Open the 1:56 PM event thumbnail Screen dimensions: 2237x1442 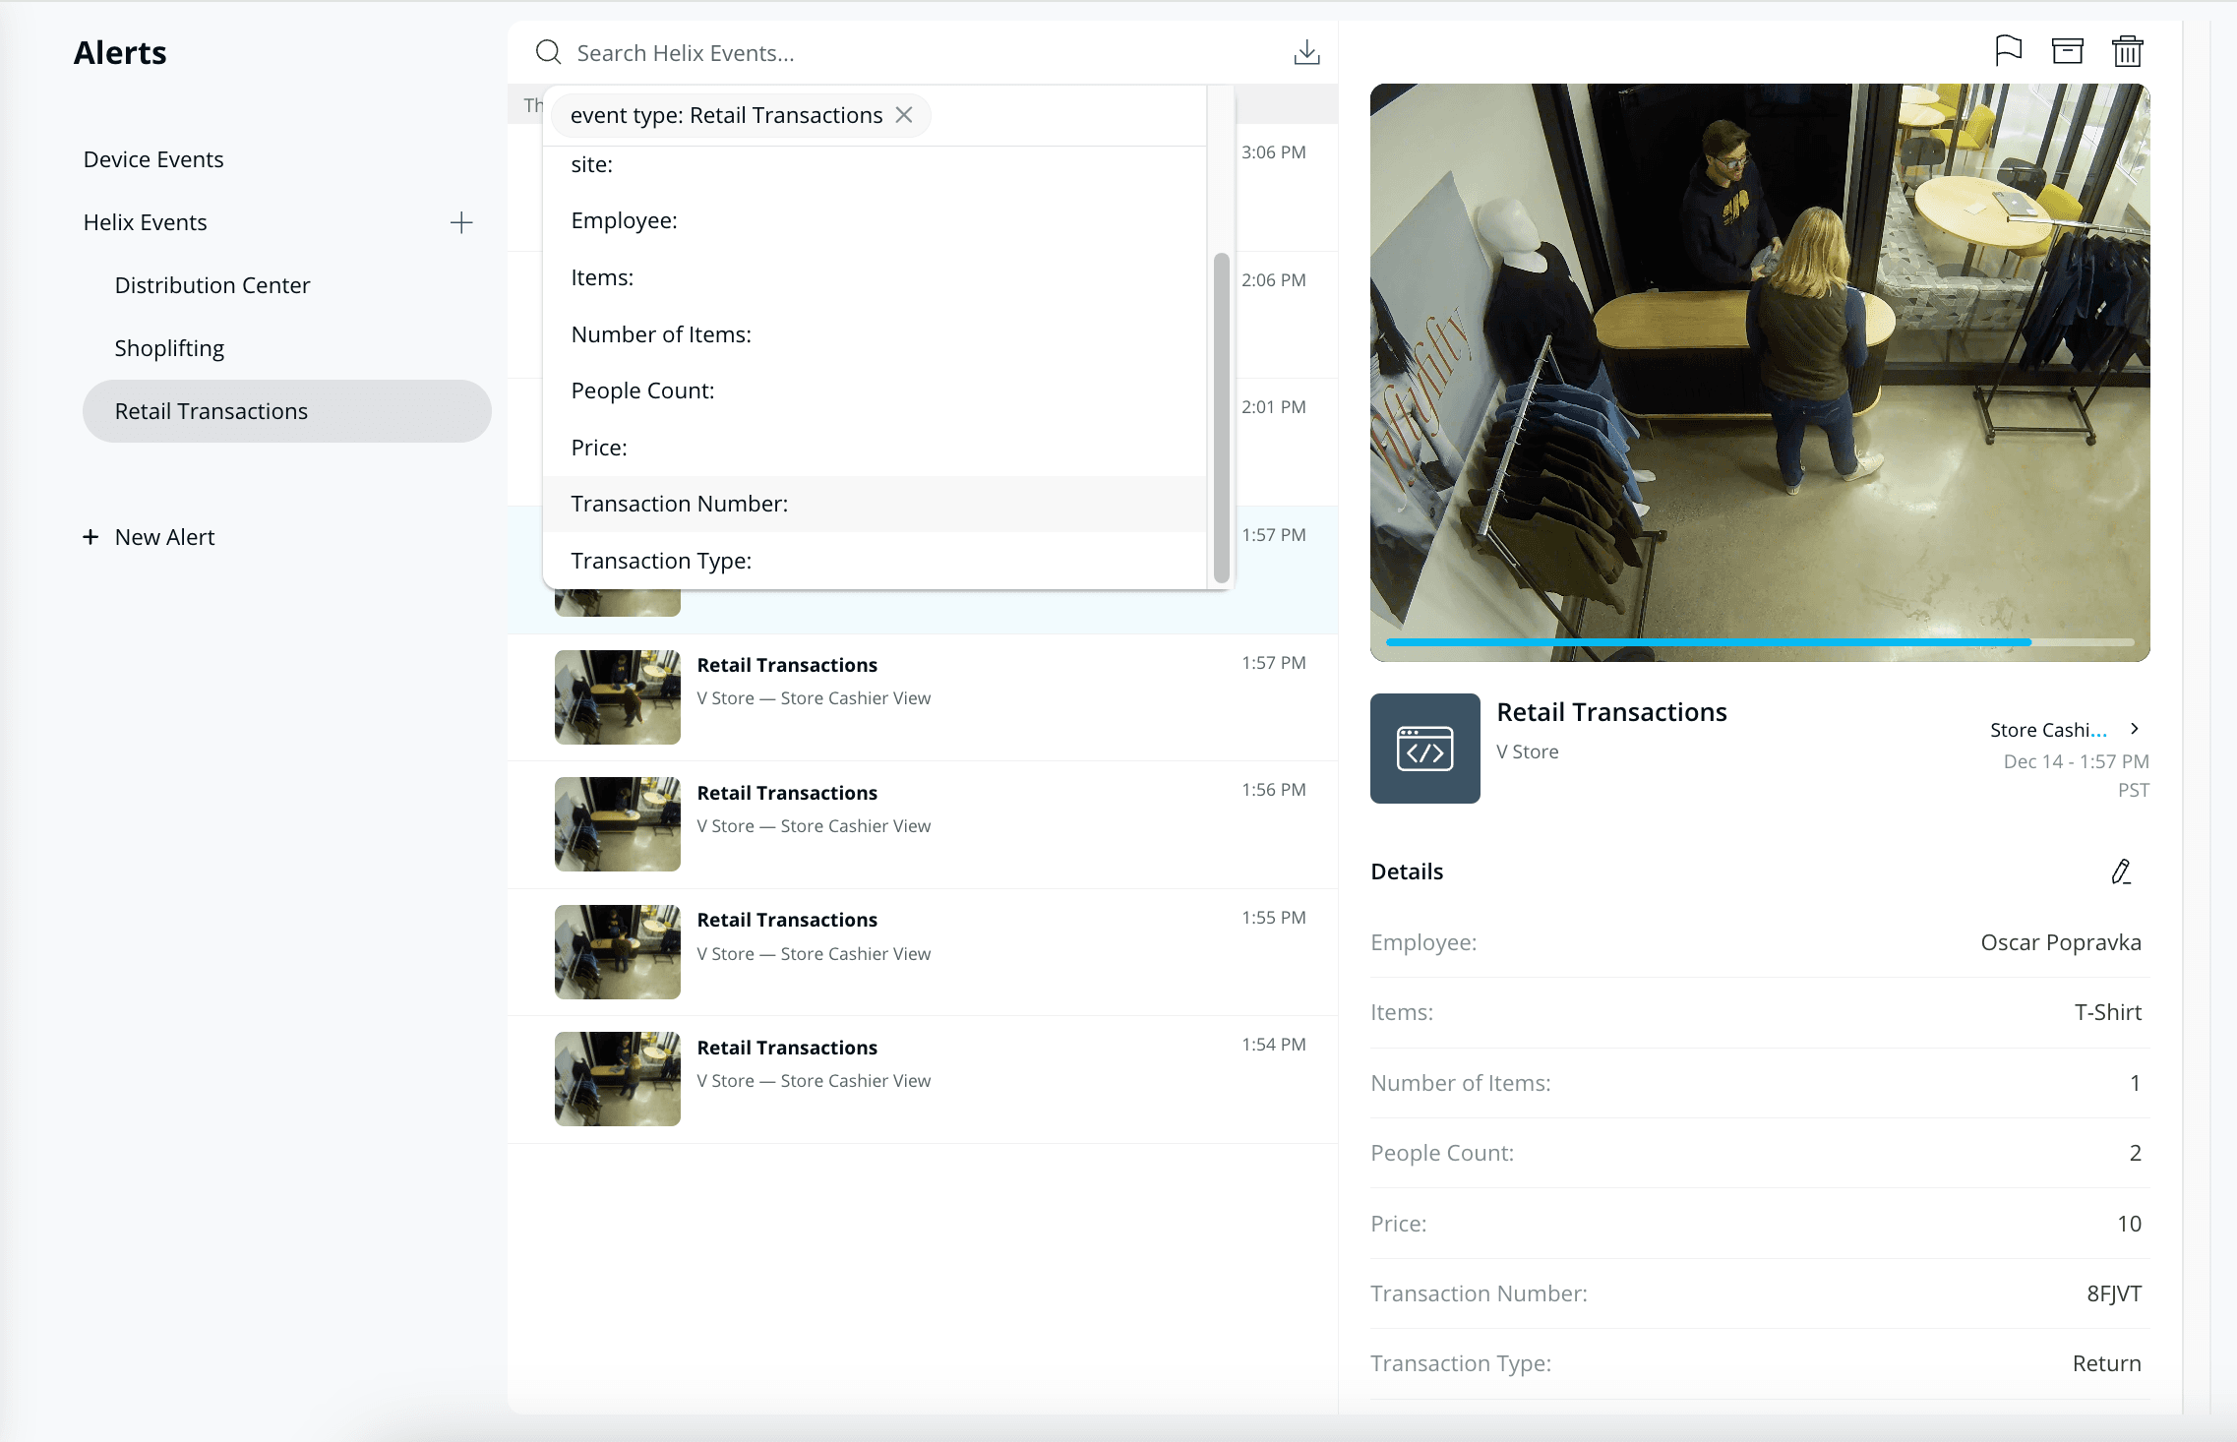tap(617, 824)
